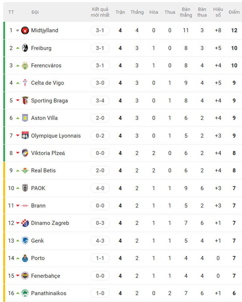
Task: Click the Olympique Lyonnais logo
Action: [25, 135]
